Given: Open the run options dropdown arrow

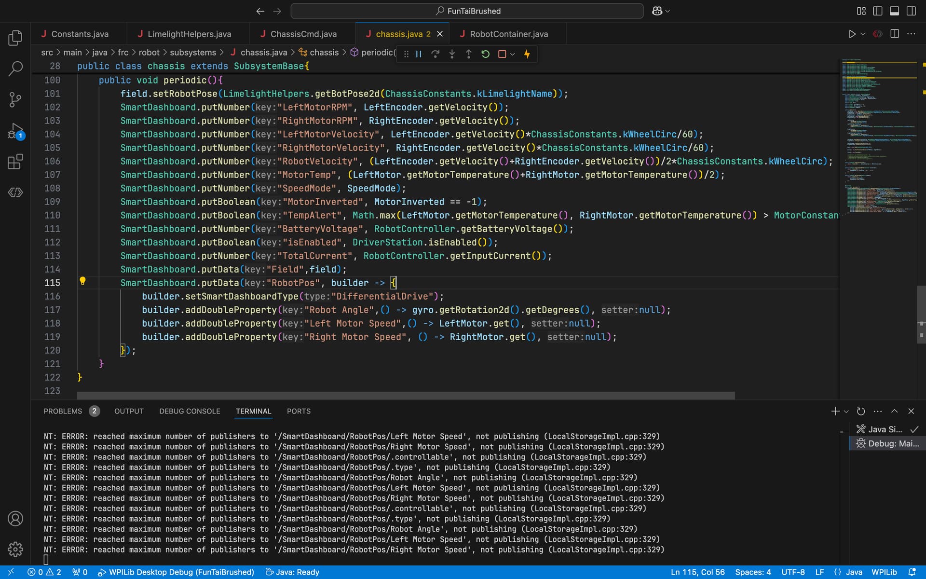Looking at the screenshot, I should pos(863,34).
